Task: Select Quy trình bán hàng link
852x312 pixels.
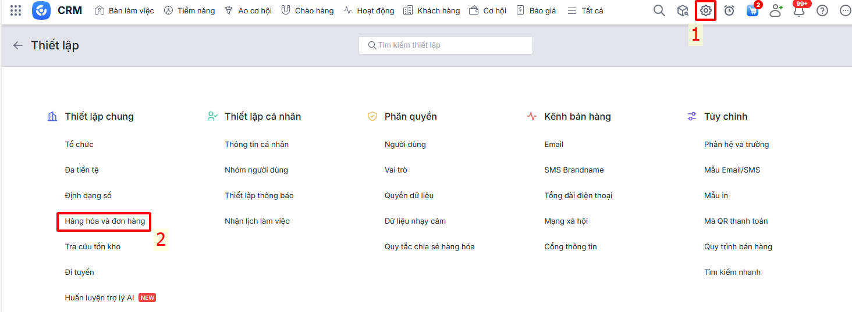Action: point(738,247)
